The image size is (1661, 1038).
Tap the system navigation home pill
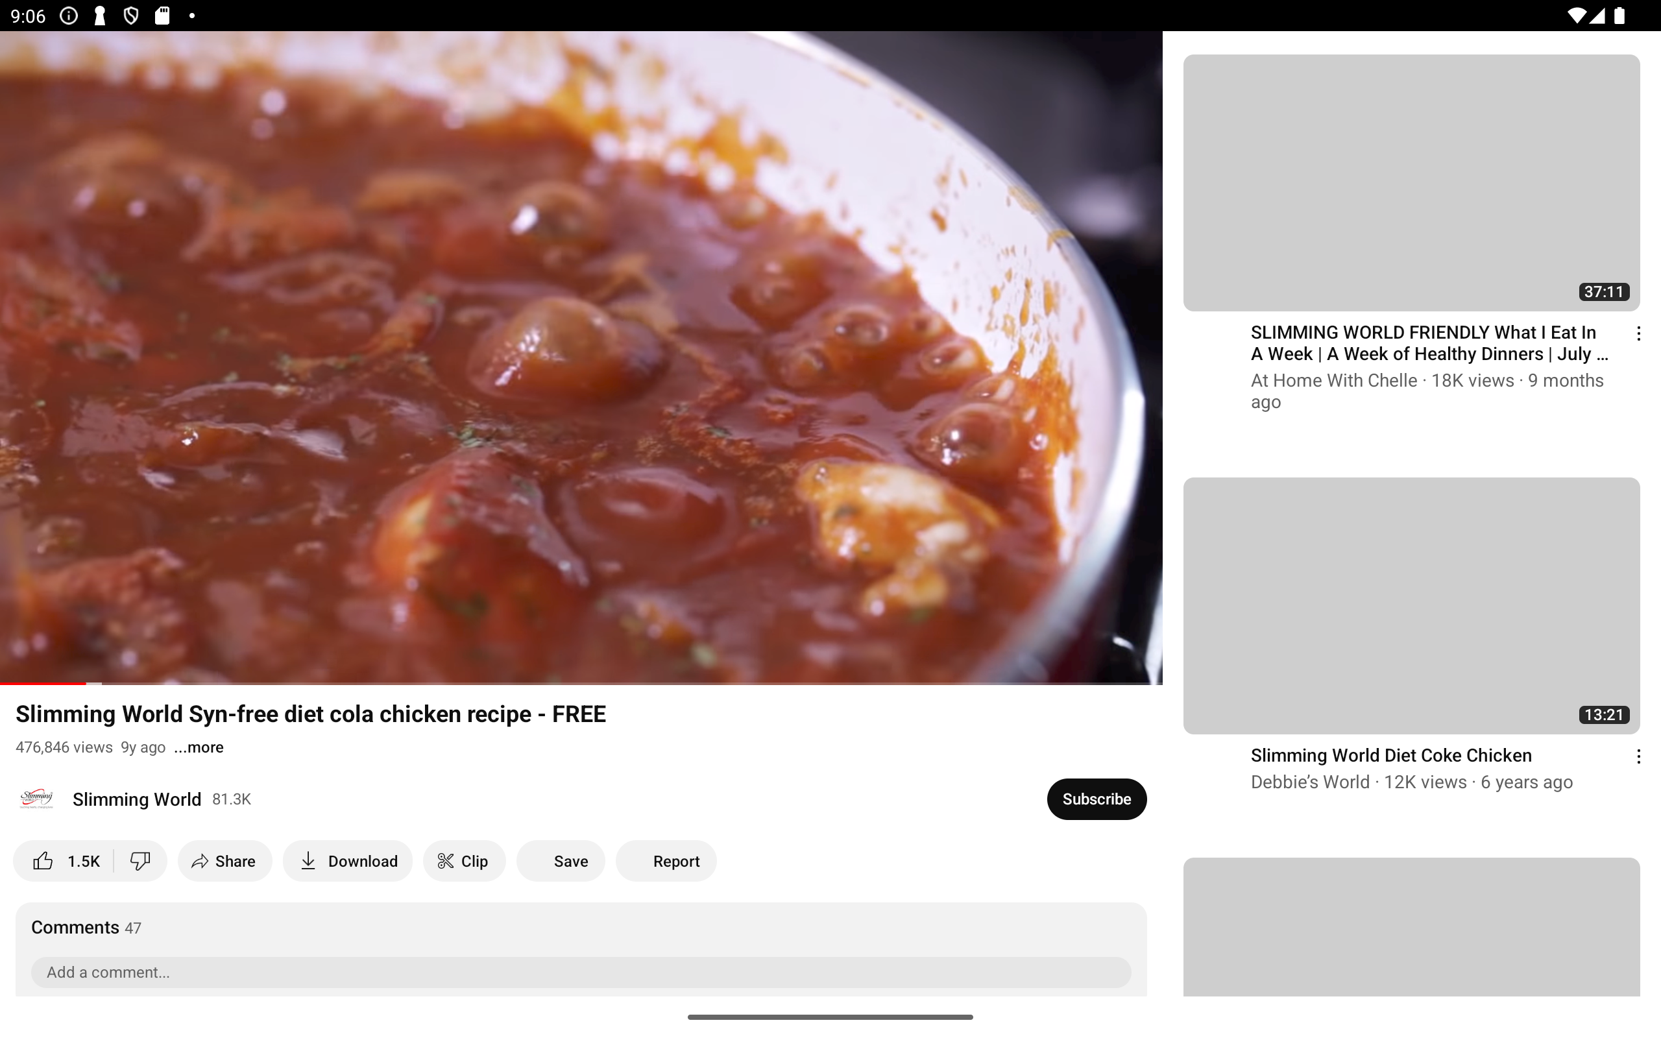[830, 1017]
